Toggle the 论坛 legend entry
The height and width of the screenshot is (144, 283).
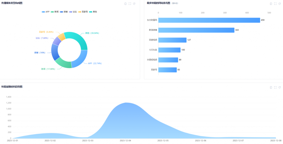[73, 12]
